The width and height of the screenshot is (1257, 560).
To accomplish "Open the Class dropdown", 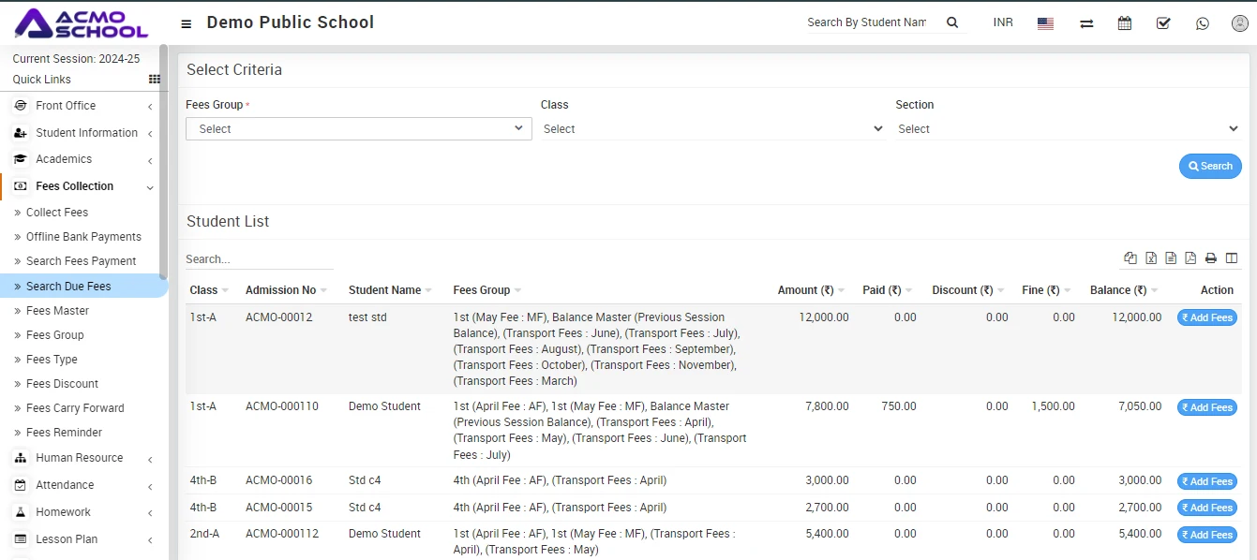I will (712, 129).
